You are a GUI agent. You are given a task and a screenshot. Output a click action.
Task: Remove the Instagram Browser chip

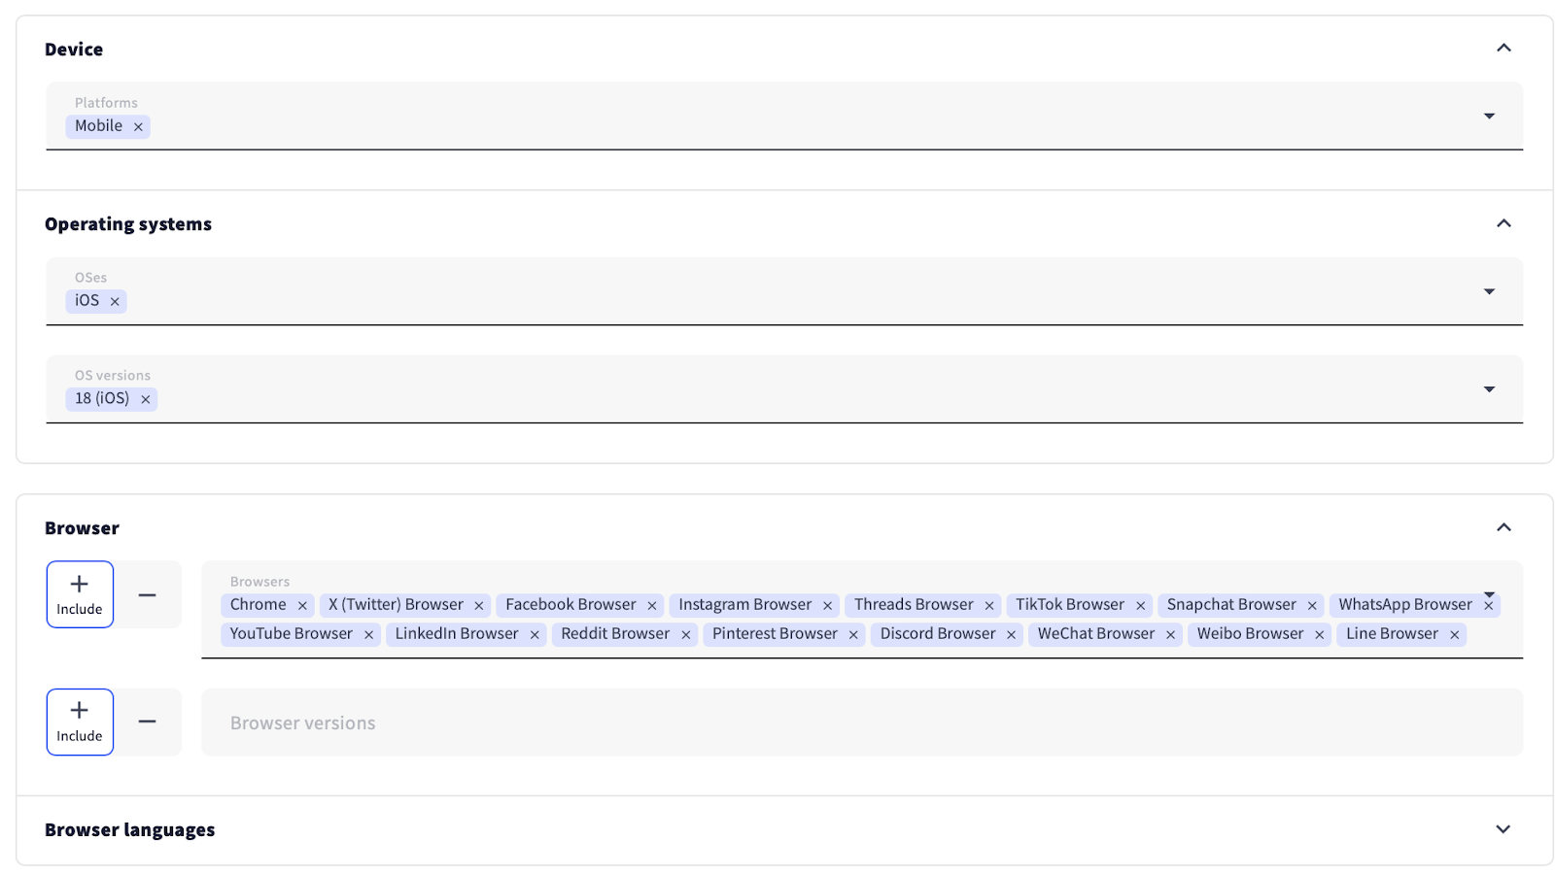[827, 606]
